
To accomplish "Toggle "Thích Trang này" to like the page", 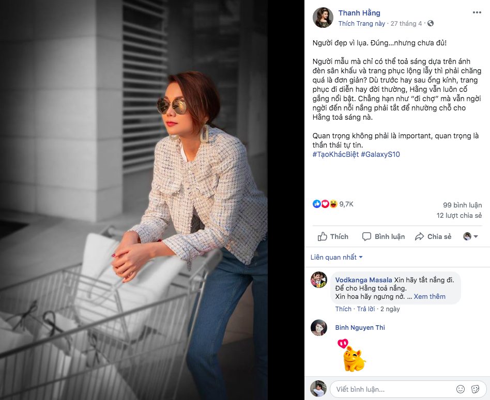I will 362,24.
